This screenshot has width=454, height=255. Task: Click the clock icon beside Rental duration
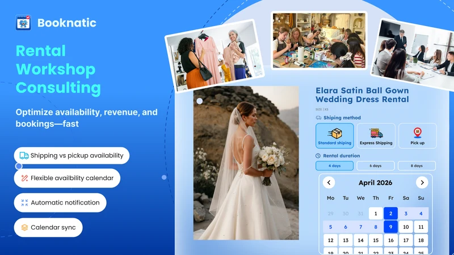coord(318,155)
